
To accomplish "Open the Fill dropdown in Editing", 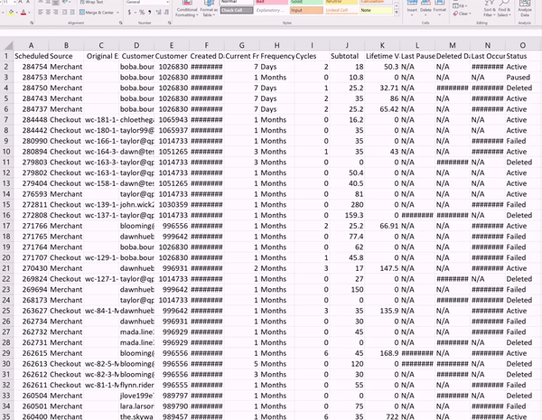I will pyautogui.click(x=461, y=6).
